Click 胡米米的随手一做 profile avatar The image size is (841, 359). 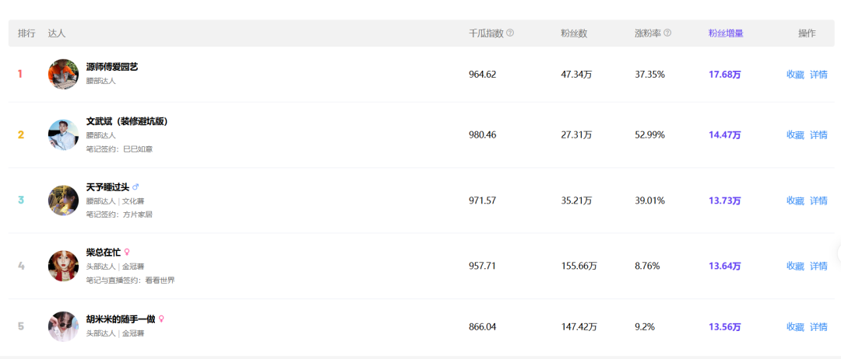click(x=63, y=326)
